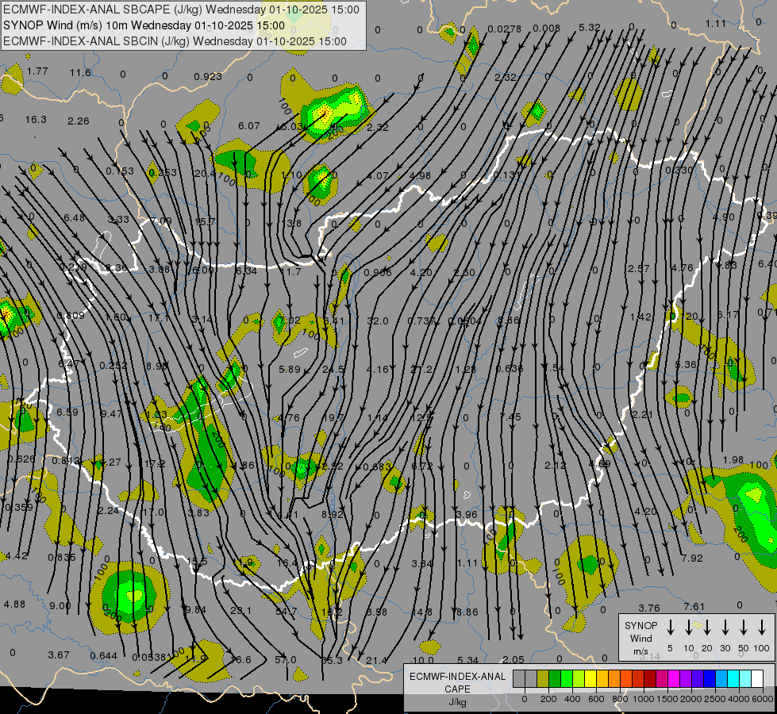The height and width of the screenshot is (714, 777).
Task: Click the map value 6.07
Action: 248,126
